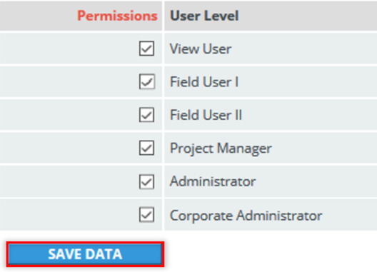Select the Field User I label
Viewport: 377px width, 272px height.
[204, 82]
